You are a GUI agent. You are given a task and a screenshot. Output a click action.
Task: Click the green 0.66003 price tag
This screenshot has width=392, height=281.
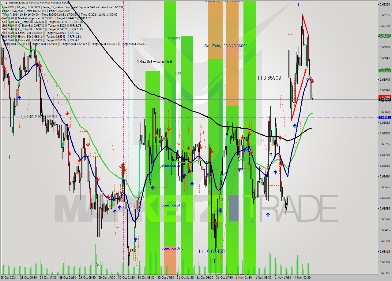385,71
